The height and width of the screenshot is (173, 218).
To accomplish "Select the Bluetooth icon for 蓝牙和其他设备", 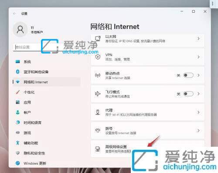I will [18, 72].
